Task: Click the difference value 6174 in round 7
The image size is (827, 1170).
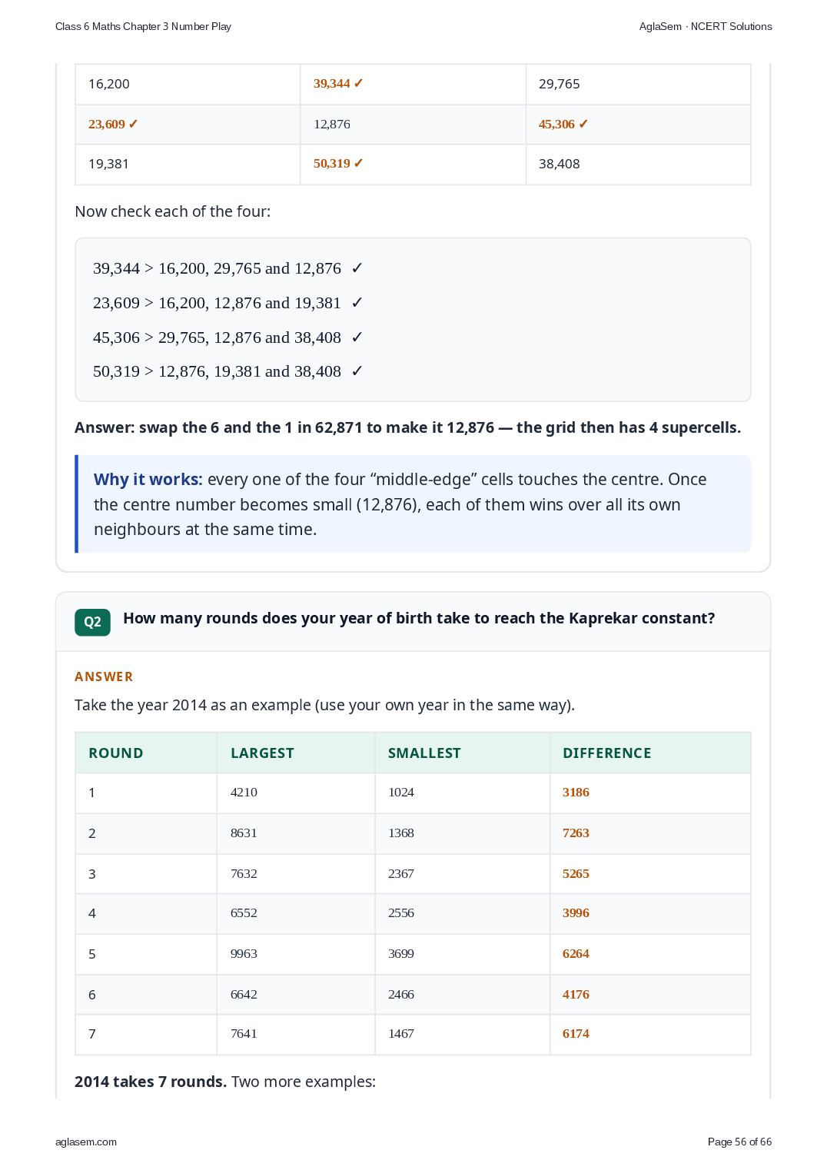Action: (576, 1033)
